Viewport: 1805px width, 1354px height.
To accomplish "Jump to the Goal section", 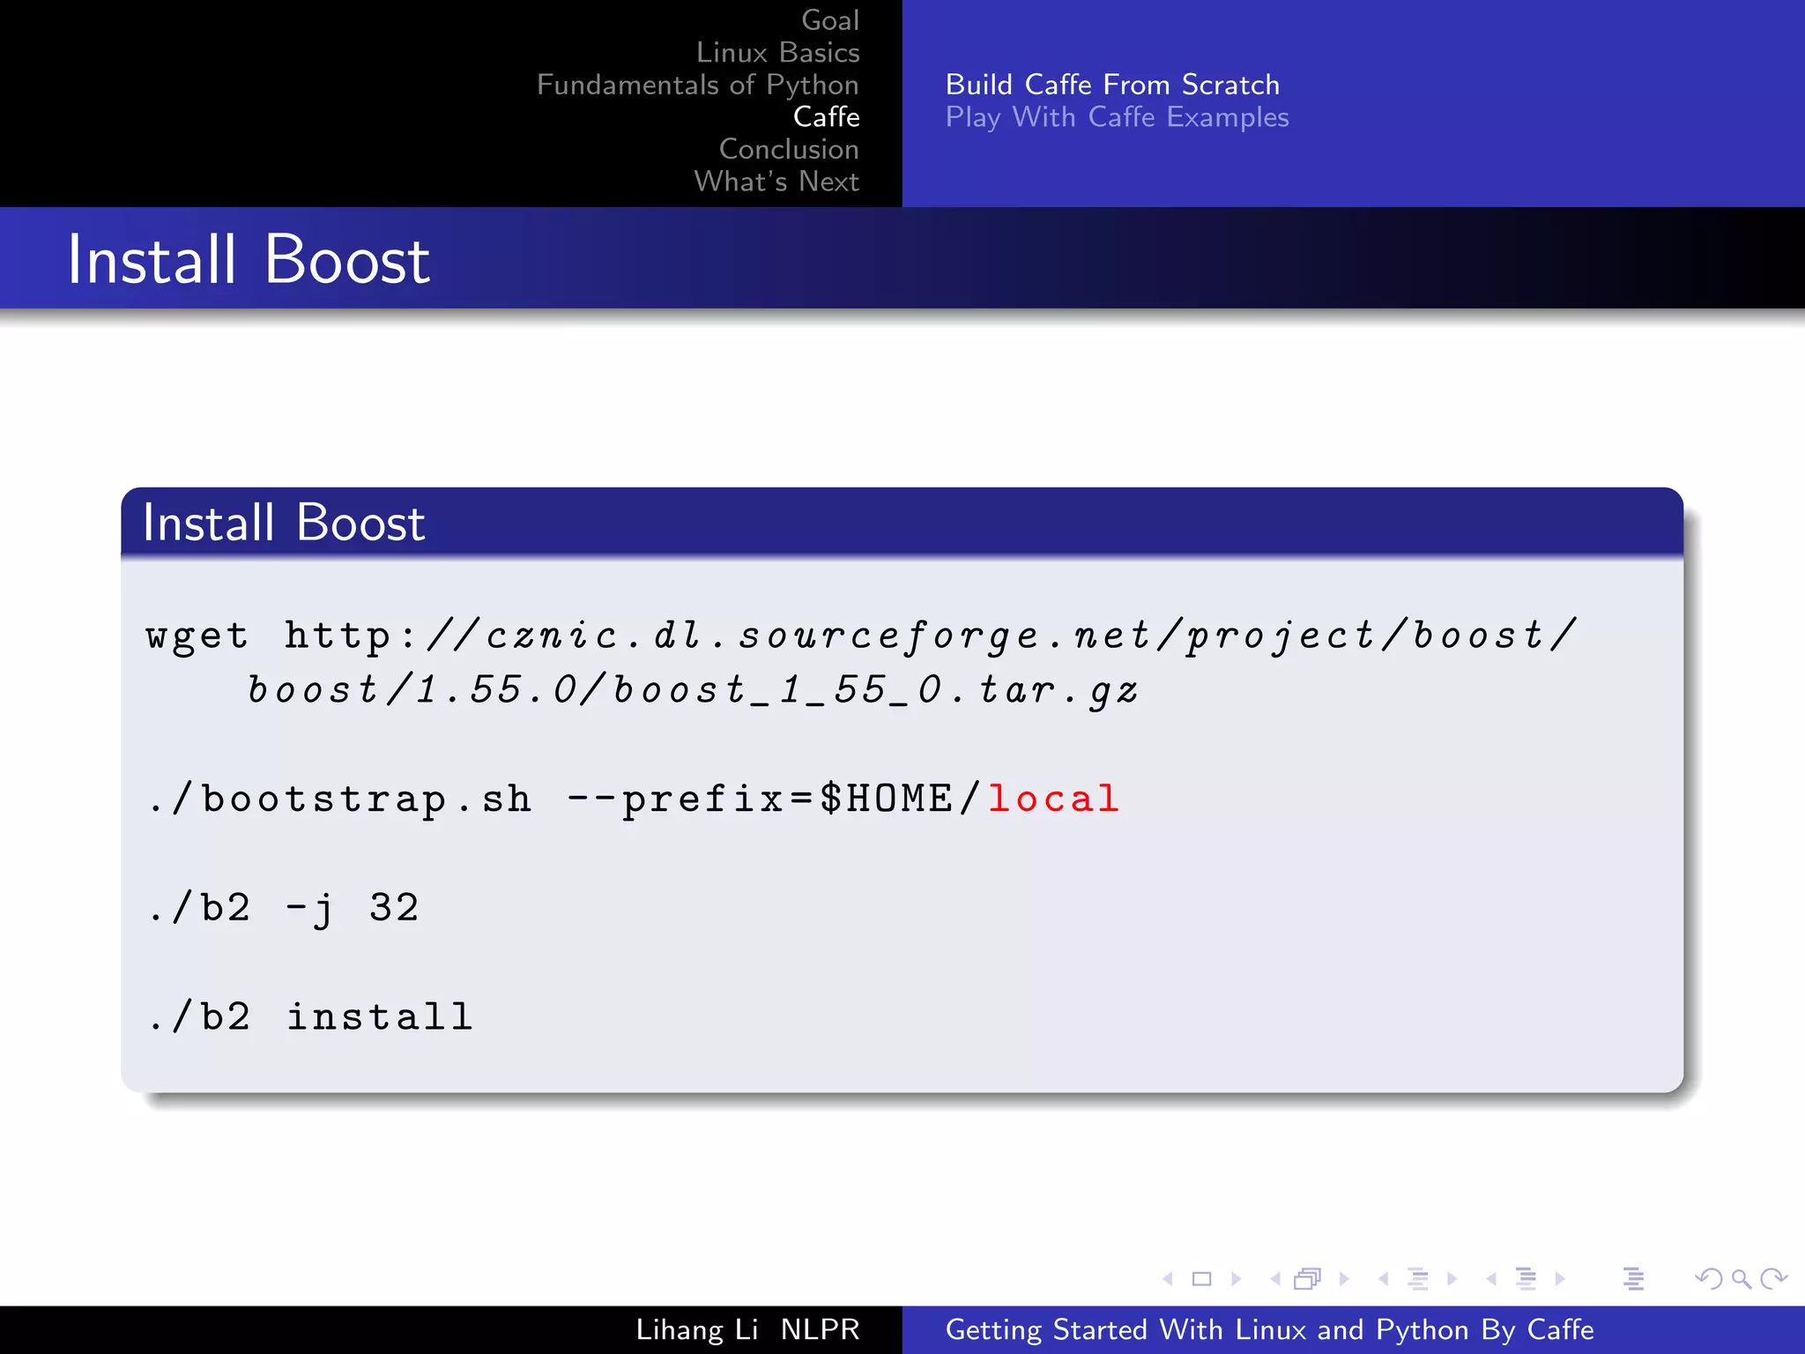I will (830, 20).
